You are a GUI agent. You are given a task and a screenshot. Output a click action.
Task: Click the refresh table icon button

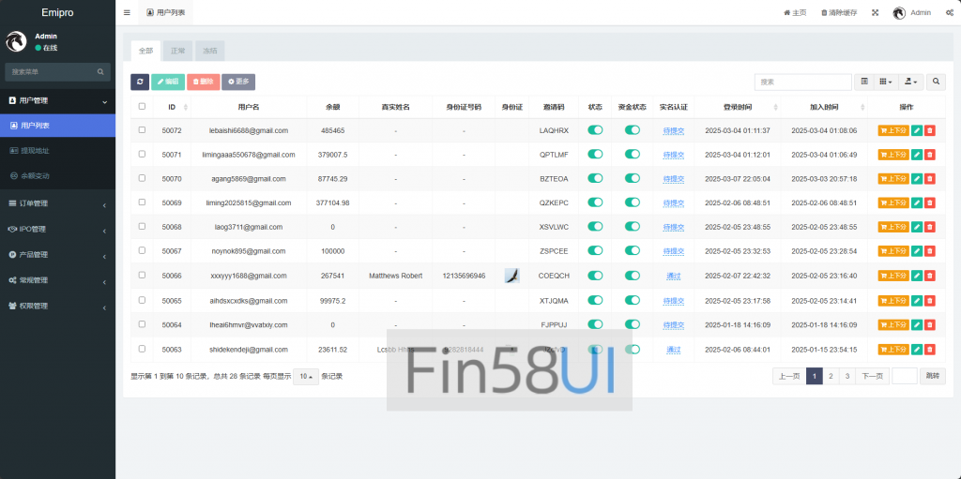point(139,82)
